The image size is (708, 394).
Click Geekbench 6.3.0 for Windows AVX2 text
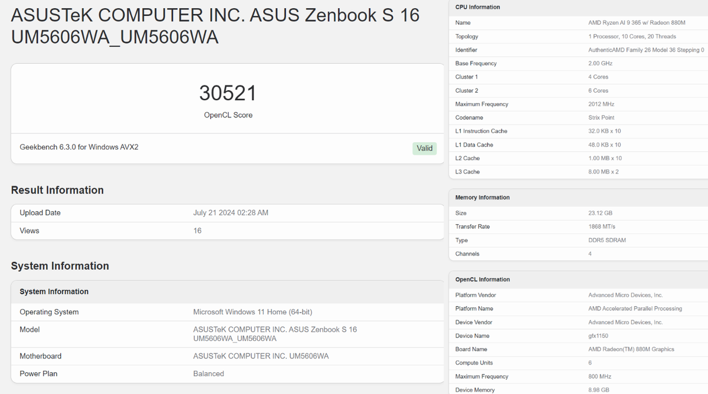79,147
